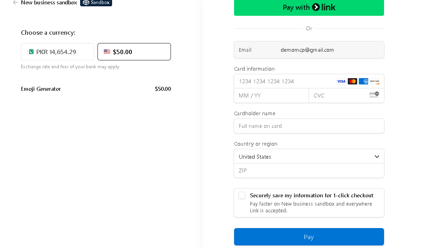This screenshot has height=249, width=433.
Task: Click the ZIP code field
Action: 309,170
